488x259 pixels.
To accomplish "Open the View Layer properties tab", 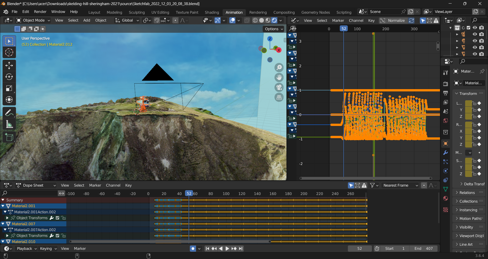I will 446,102.
